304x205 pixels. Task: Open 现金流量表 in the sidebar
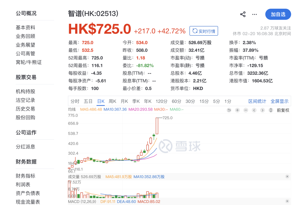point(28,202)
